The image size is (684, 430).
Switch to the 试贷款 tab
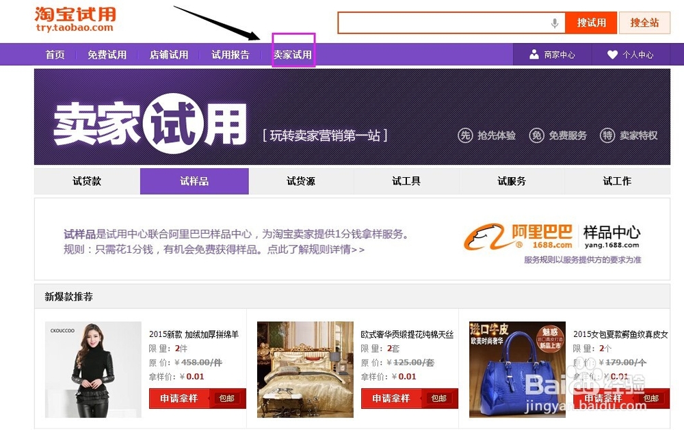point(87,181)
